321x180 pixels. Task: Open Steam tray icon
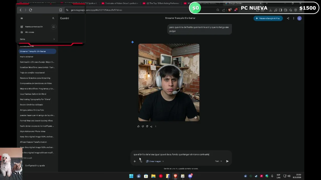tap(256, 176)
